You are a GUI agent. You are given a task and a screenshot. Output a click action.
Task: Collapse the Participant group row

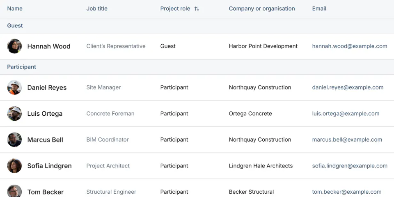(197, 67)
